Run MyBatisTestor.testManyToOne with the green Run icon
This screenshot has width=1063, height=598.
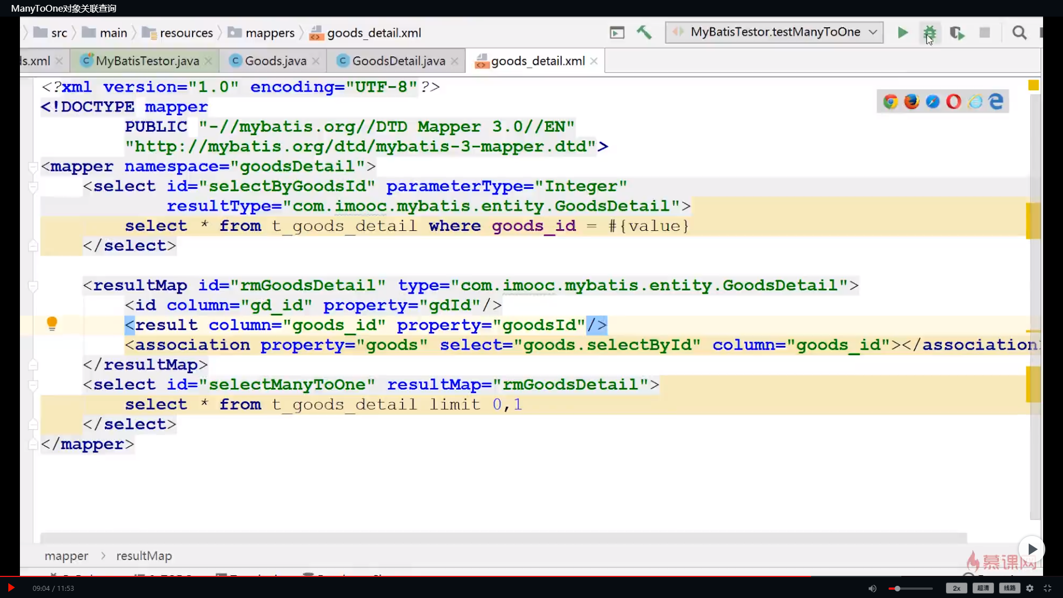903,33
